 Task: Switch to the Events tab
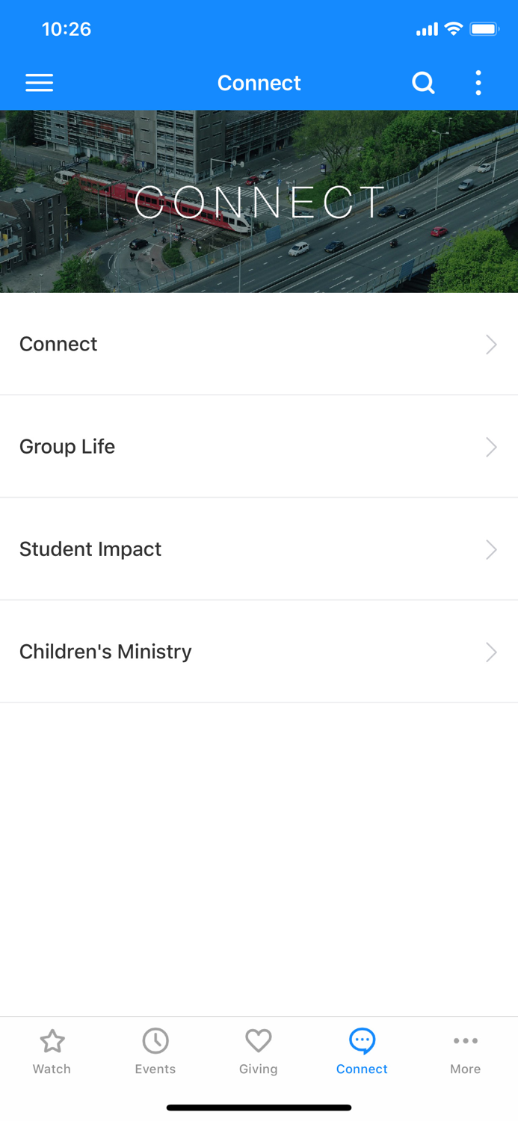point(155,1050)
